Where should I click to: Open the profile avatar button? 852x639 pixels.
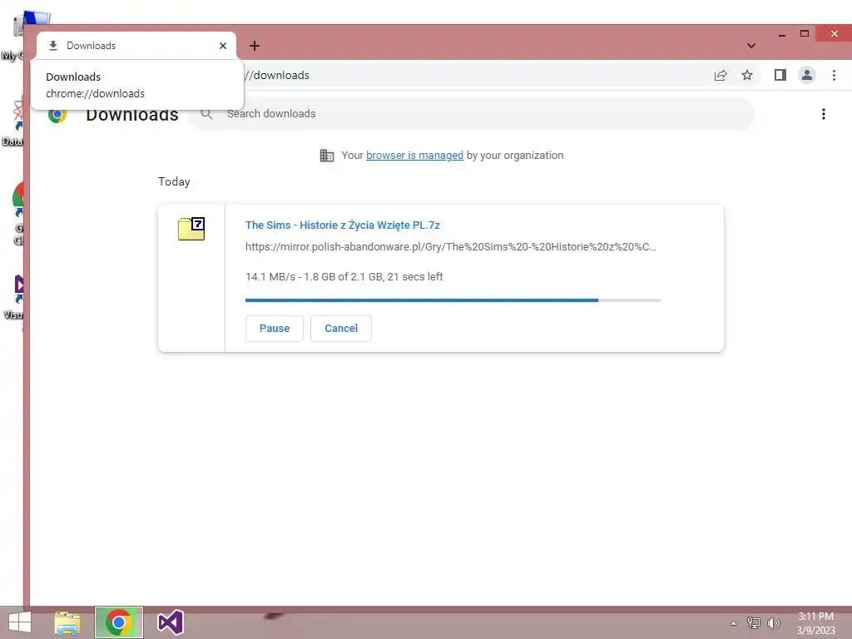pos(807,75)
